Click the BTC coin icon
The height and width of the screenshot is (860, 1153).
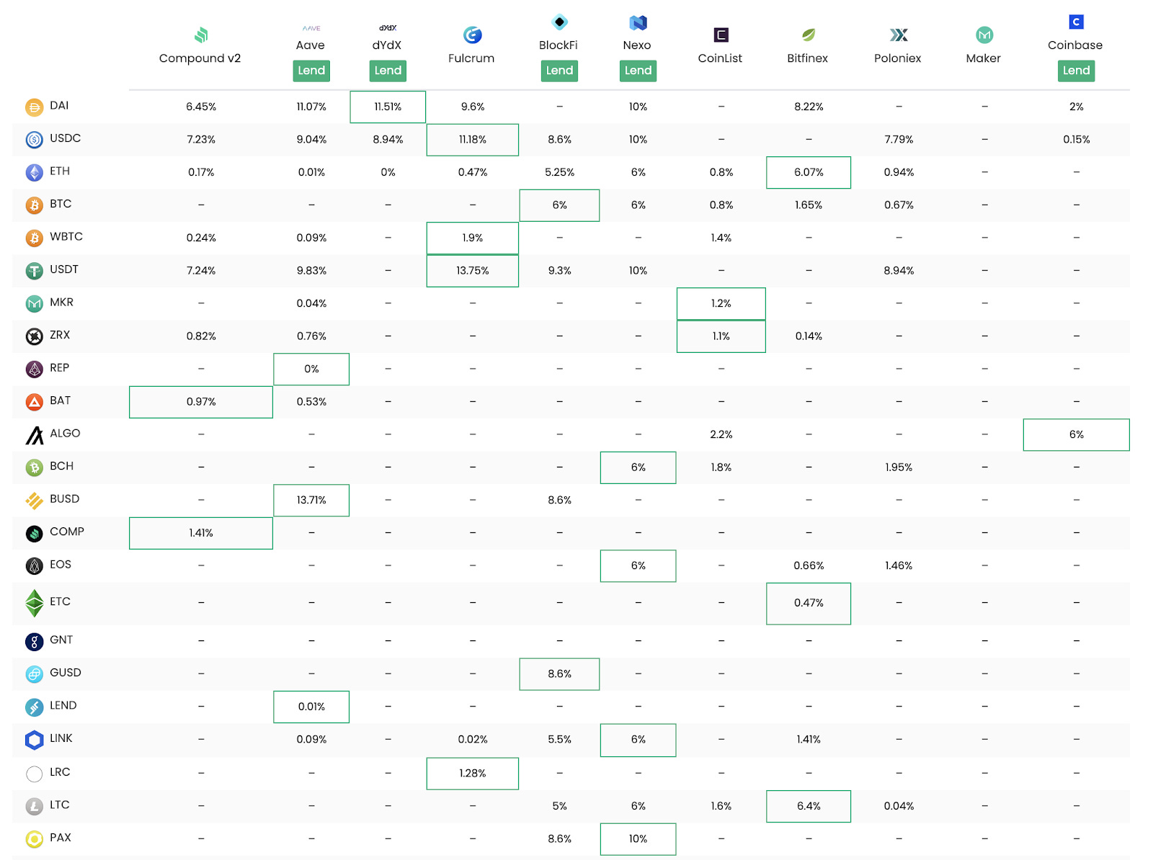35,205
